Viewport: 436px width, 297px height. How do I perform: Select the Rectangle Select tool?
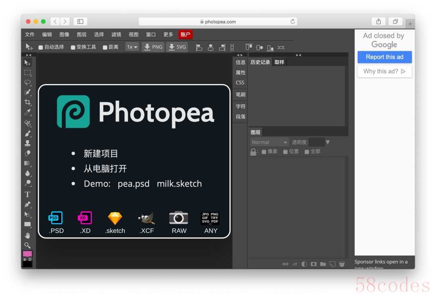(x=27, y=73)
